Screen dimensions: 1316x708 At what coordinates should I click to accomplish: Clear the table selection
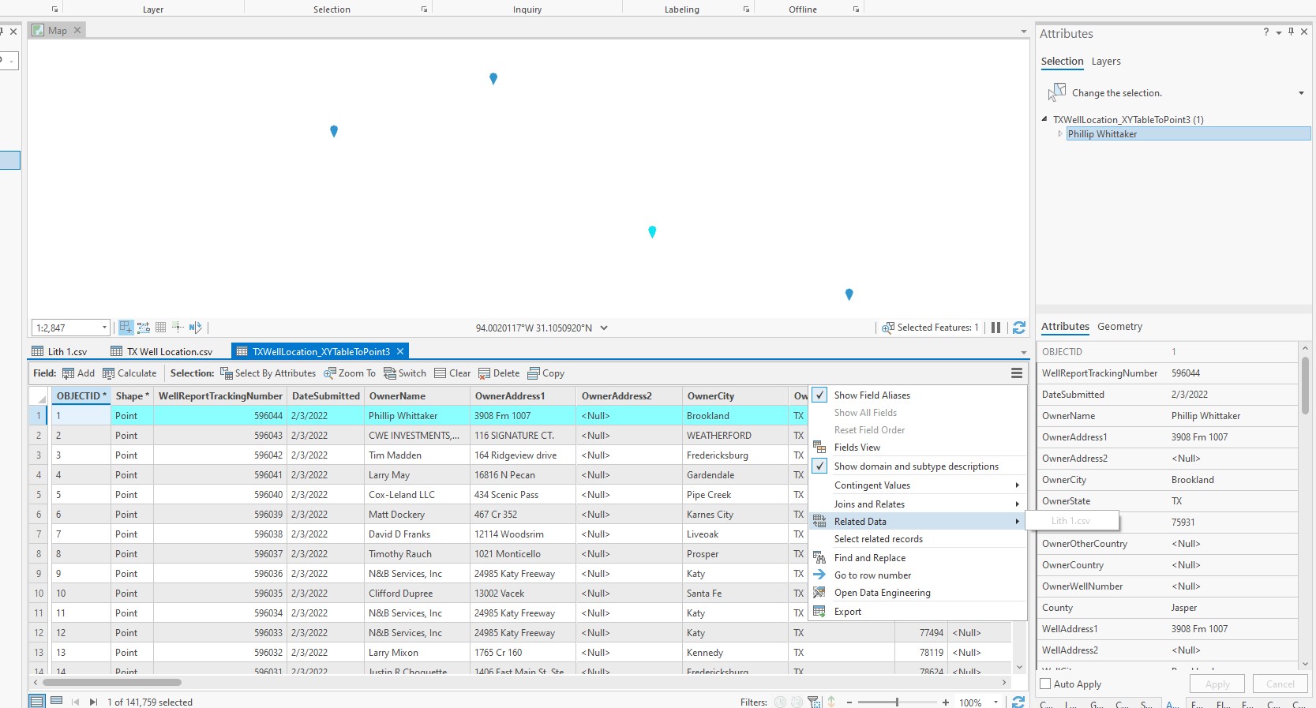(452, 373)
